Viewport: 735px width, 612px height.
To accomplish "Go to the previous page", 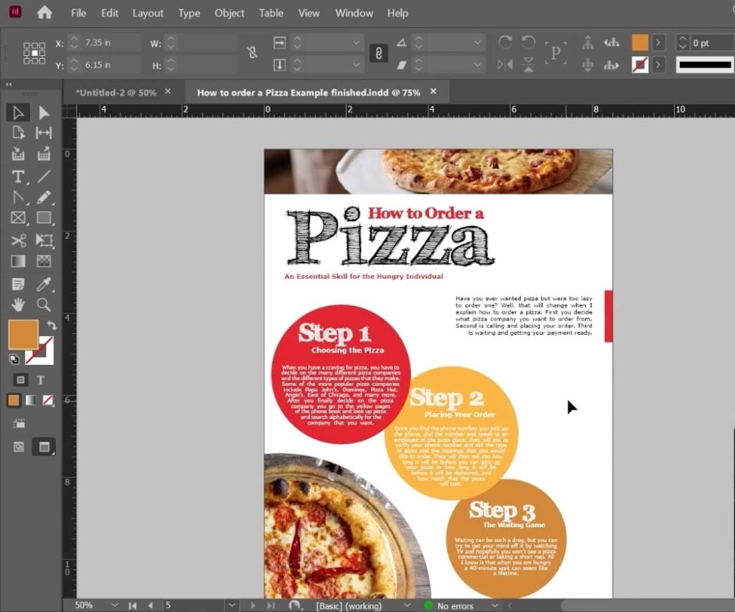I will [151, 606].
